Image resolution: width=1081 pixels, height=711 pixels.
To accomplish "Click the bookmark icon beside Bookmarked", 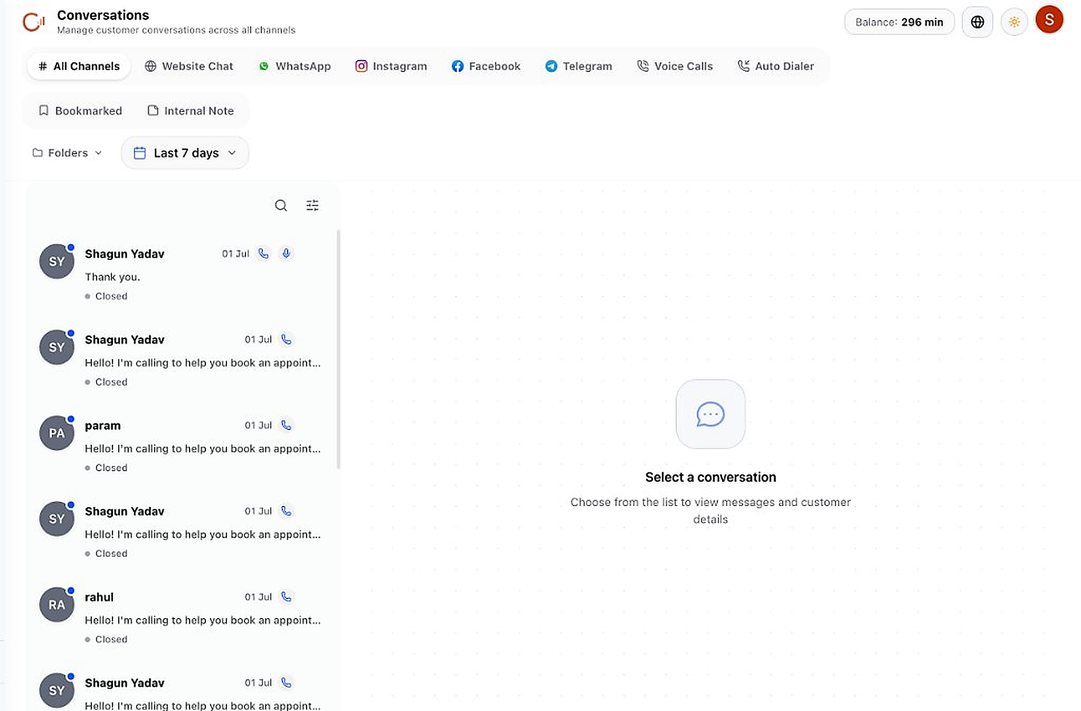I will (x=44, y=110).
